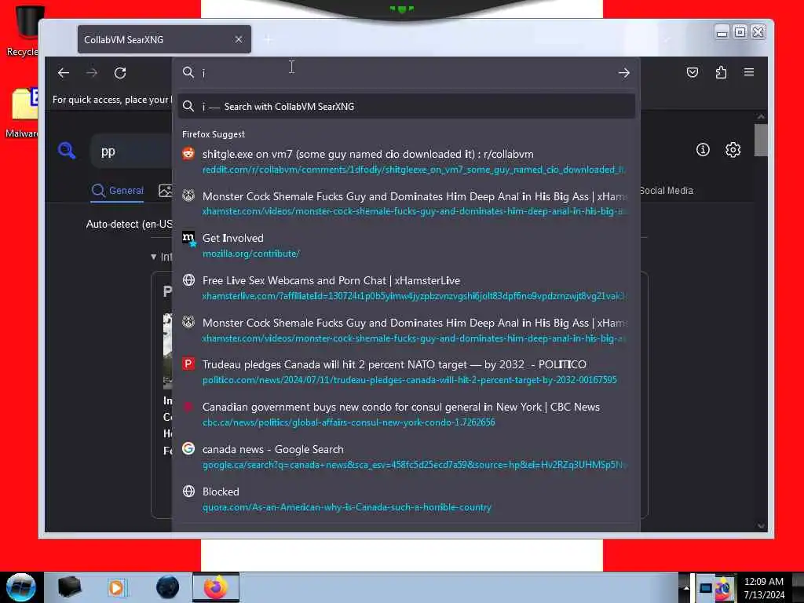Click the Reddit favicon in suggestions
The image size is (804, 603).
tap(188, 153)
